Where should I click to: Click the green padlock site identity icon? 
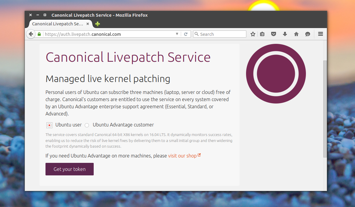pos(39,34)
